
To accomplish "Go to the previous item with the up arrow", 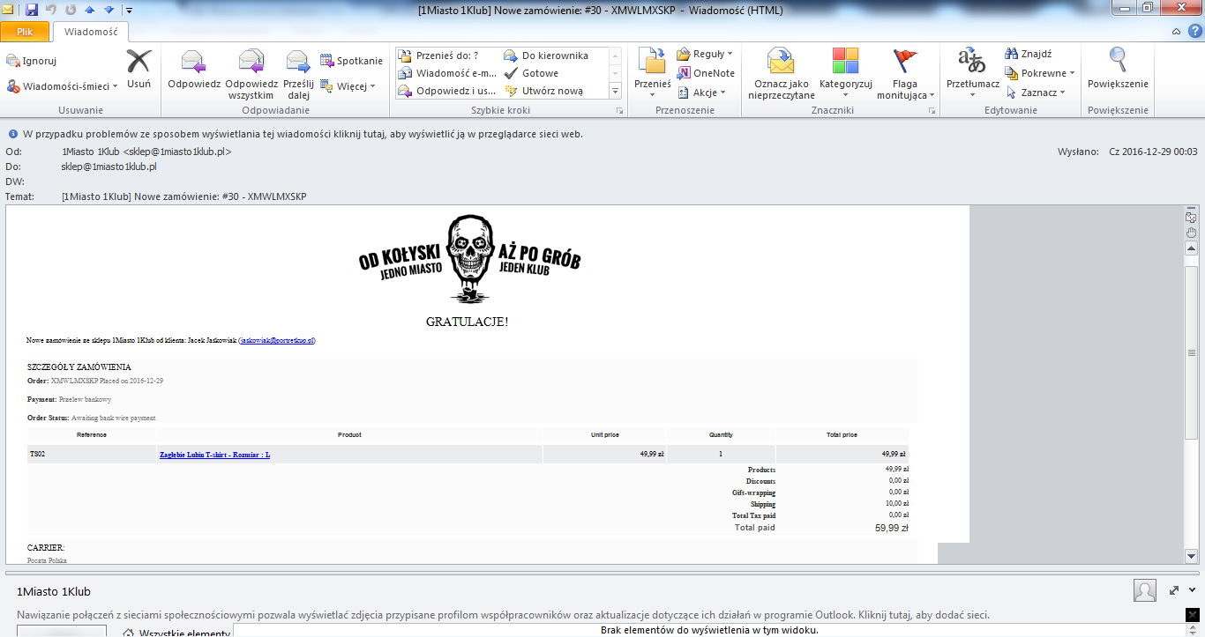I will pos(90,10).
